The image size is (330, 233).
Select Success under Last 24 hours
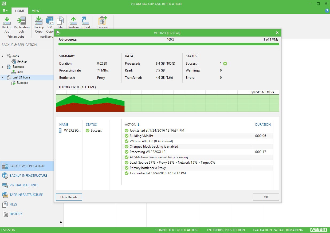22,83
